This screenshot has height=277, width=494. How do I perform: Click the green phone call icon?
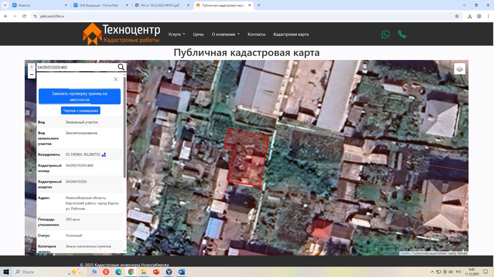402,34
